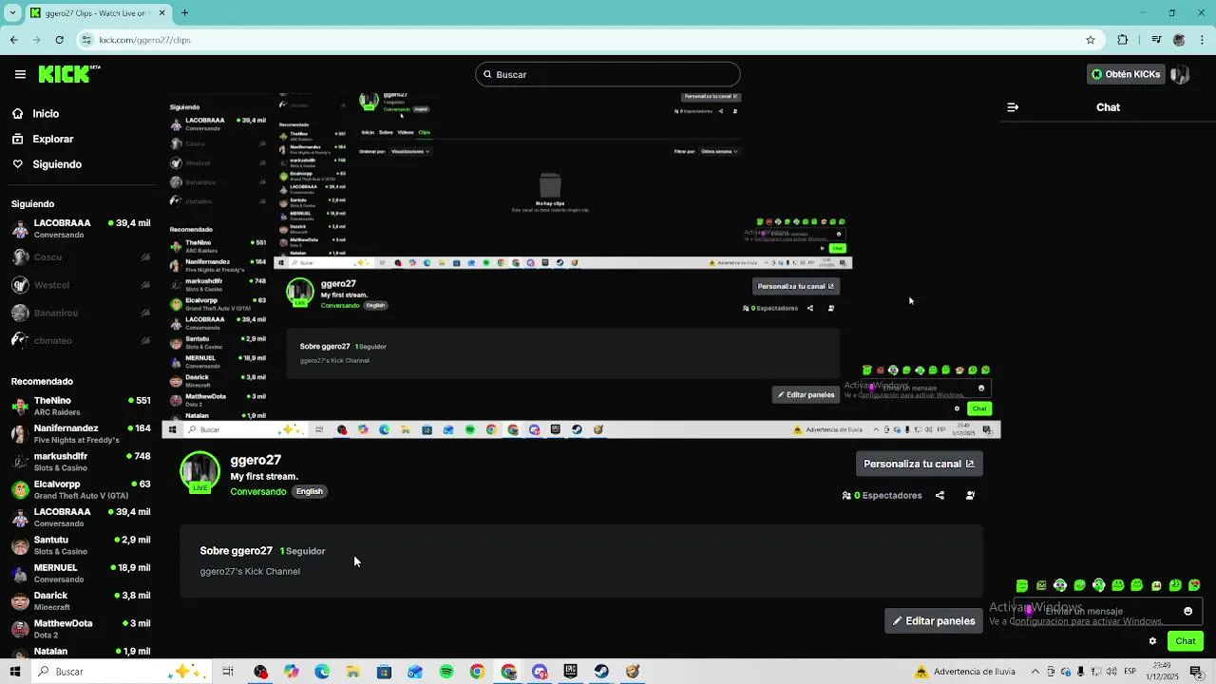Click the user icon beside the share icon
The image size is (1216, 684).
click(970, 495)
